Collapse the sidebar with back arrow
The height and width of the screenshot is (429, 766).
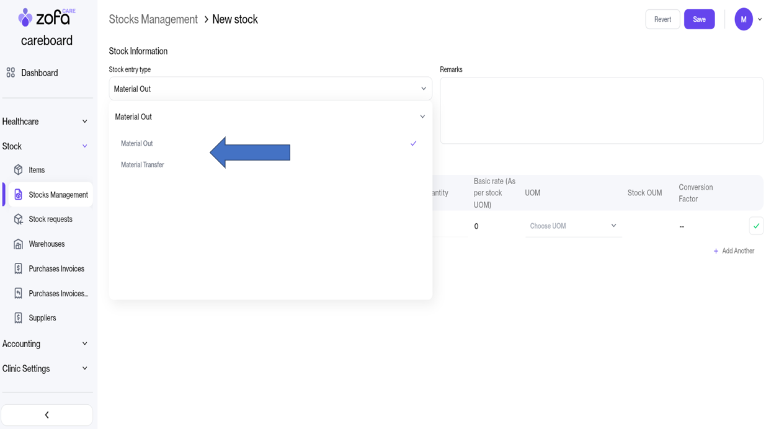(47, 415)
